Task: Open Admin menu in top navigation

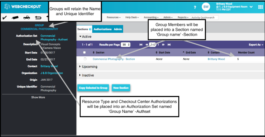Action: (x=168, y=17)
